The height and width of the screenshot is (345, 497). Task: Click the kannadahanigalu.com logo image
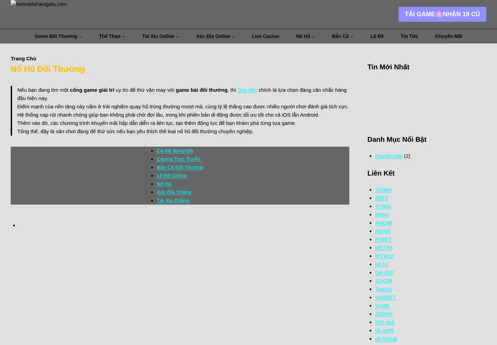point(39,4)
